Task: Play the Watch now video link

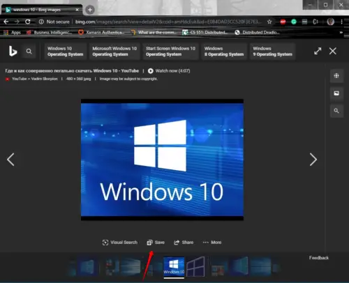Action: pos(169,71)
